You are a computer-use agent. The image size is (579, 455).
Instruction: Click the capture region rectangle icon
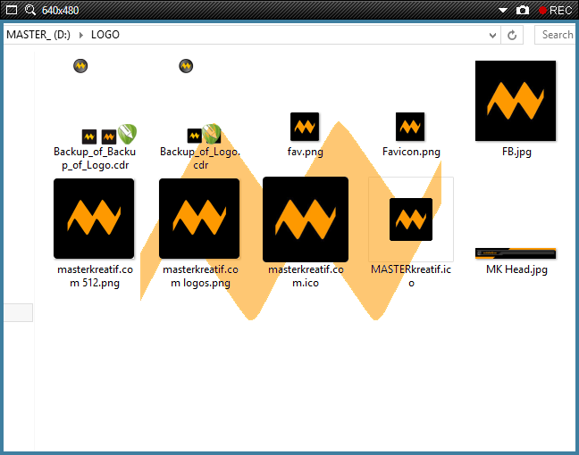coord(12,10)
